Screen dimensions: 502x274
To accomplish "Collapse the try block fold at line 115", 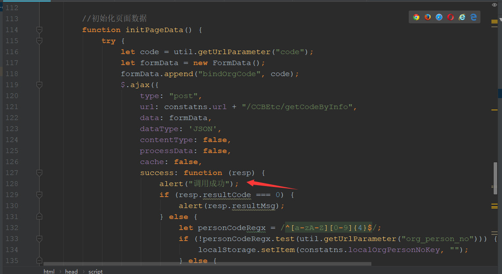I will click(40, 40).
